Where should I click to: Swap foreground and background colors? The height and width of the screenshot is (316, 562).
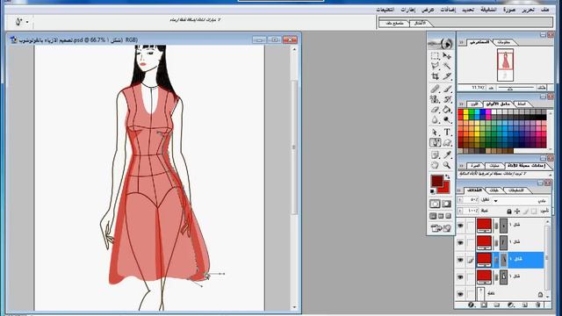[x=447, y=176]
